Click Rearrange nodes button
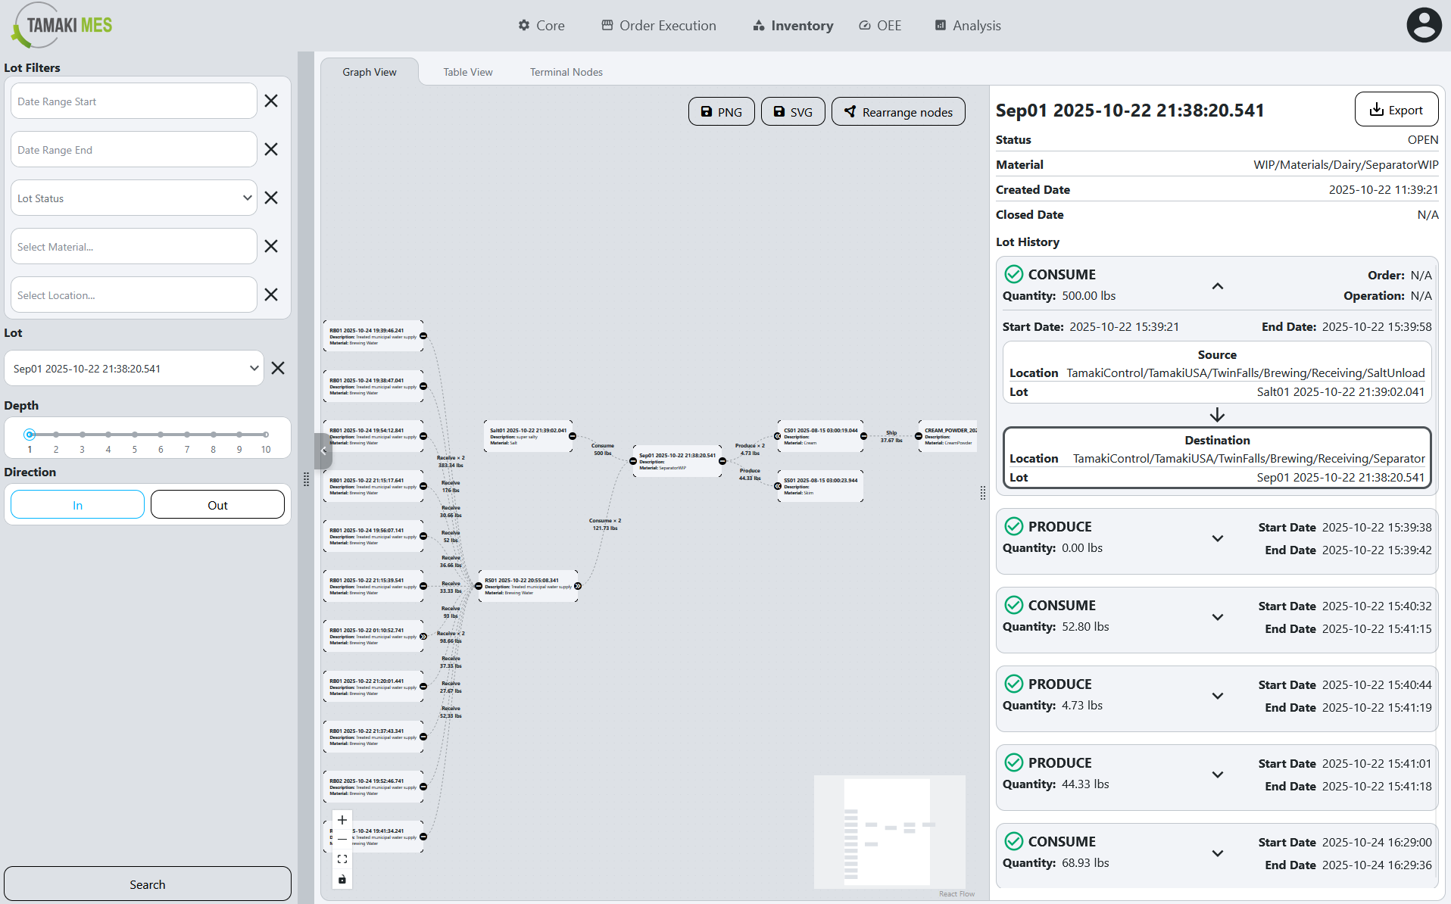Screen dimensions: 1451x904 898,111
